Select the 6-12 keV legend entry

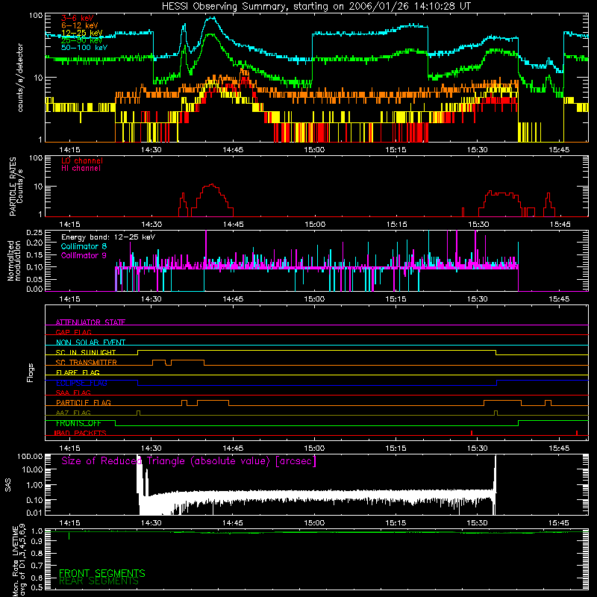point(80,25)
